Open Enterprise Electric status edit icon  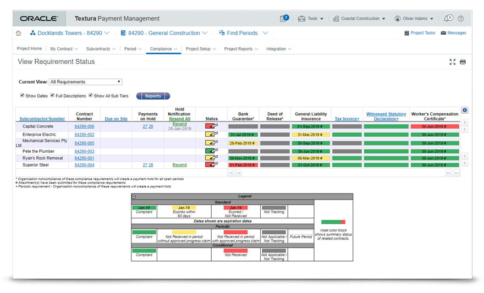[211, 134]
